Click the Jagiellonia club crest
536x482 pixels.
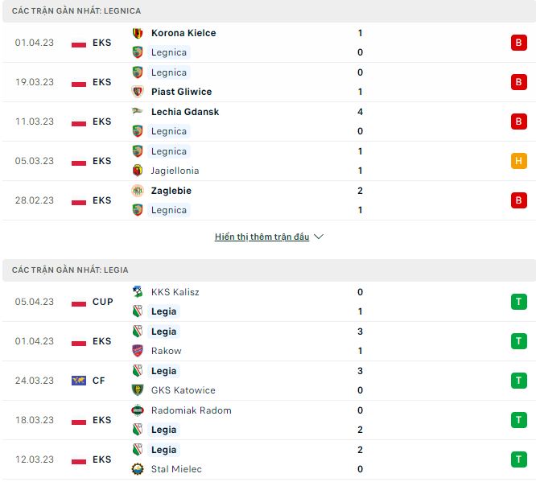pos(138,171)
